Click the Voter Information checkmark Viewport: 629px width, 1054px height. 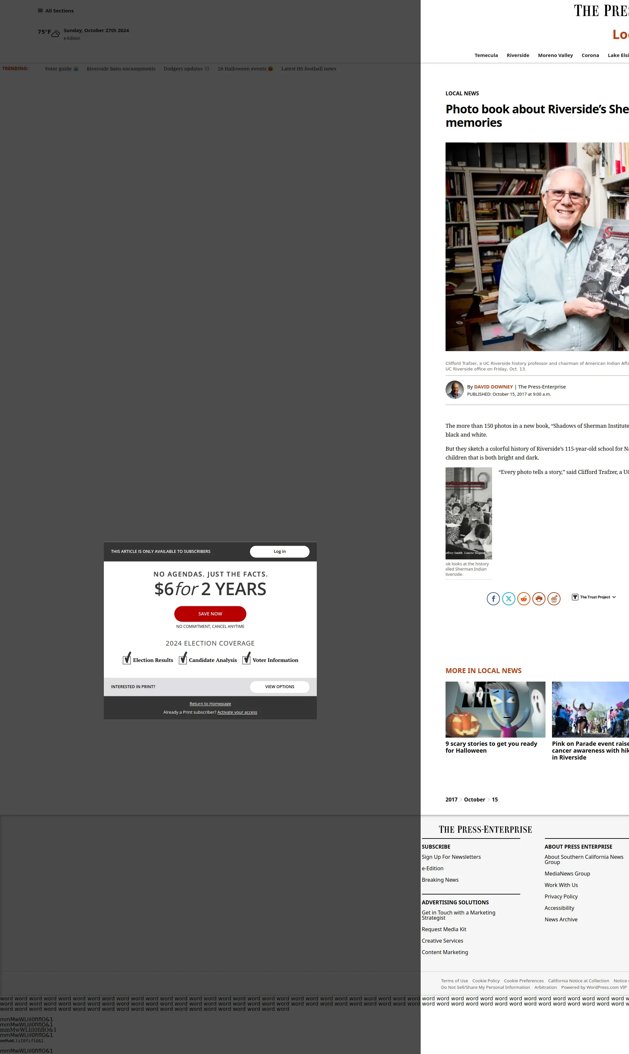[246, 659]
